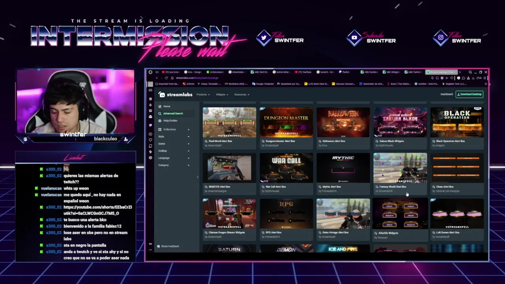The image size is (505, 284).
Task: Open the heart bookmarks icon in browser sidebar
Action: pyautogui.click(x=150, y=140)
